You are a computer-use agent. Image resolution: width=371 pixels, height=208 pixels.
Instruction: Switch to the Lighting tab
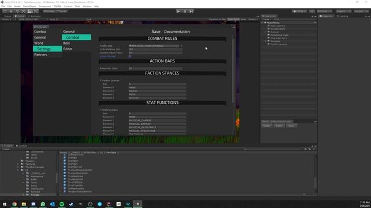tap(343, 16)
